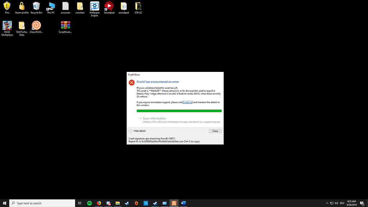This screenshot has width=368, height=207.
Task: Open the GTA SC shortcut
Action: (138, 6)
